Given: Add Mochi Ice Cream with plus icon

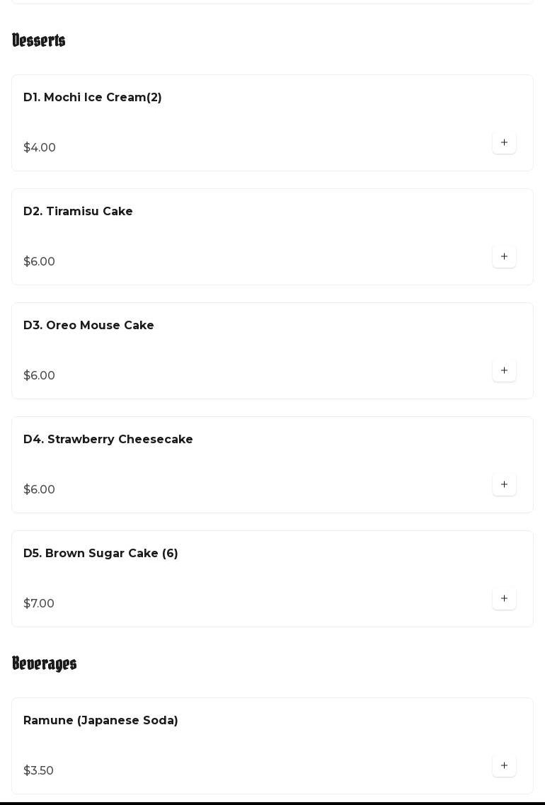Looking at the screenshot, I should pyautogui.click(x=504, y=143).
